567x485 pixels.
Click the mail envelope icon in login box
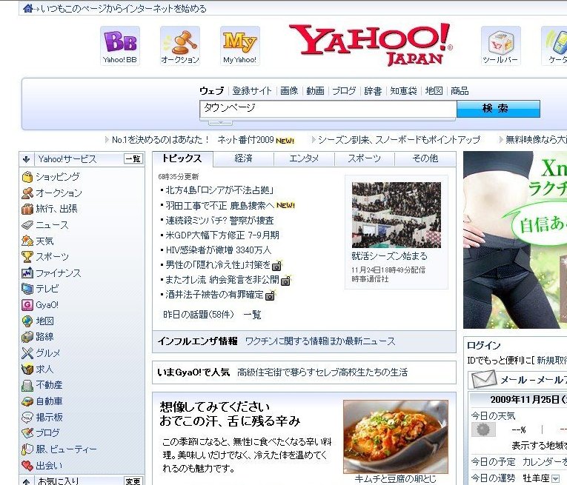point(483,380)
